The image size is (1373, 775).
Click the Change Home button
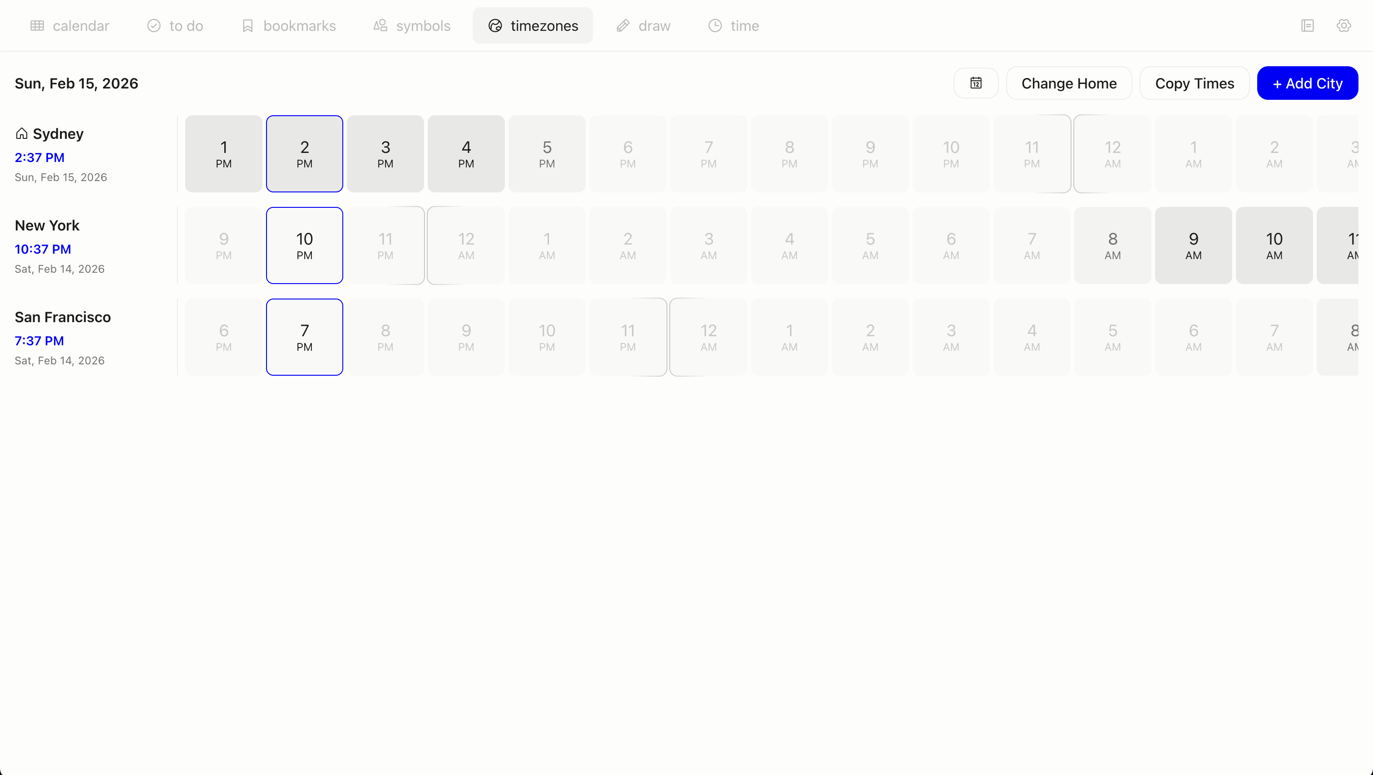(1069, 83)
